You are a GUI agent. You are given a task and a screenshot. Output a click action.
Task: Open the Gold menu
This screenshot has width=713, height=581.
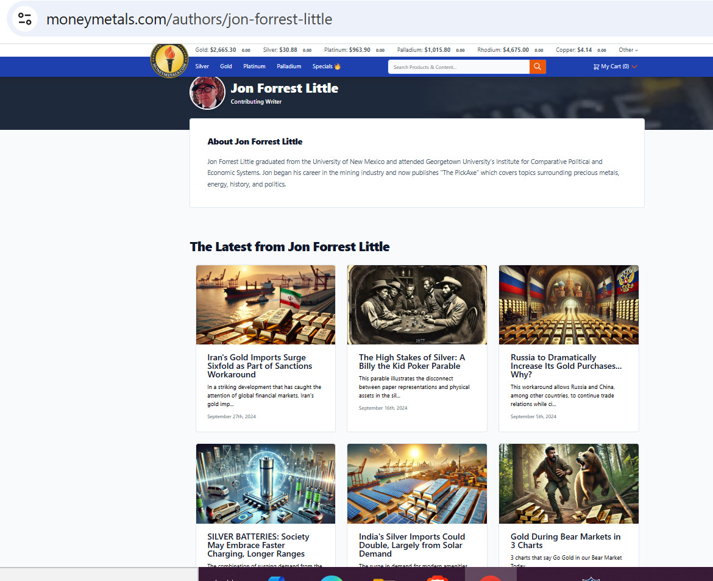point(226,66)
